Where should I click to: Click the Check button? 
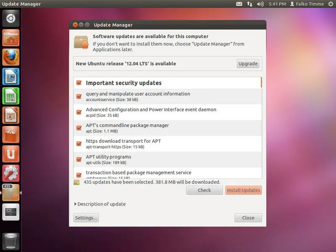point(205,190)
